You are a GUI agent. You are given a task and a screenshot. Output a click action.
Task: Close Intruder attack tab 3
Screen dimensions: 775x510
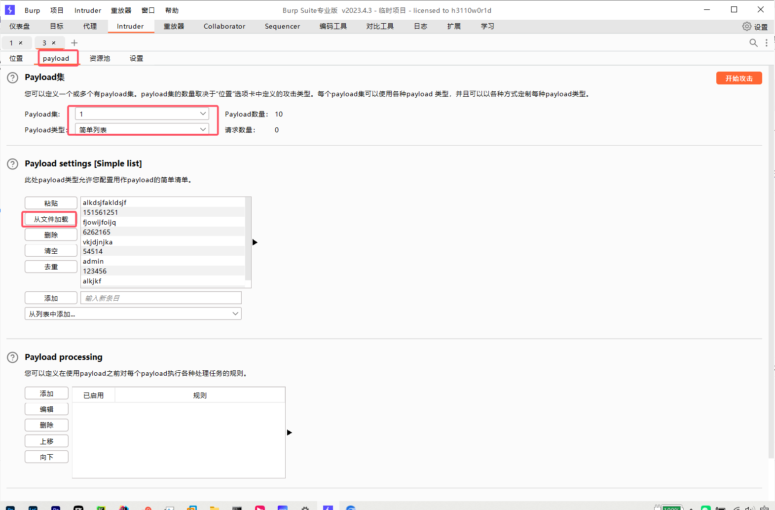pos(54,43)
